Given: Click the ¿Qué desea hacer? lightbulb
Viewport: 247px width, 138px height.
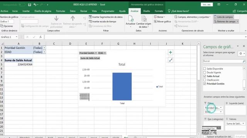Looking at the screenshot, I should coord(169,11).
